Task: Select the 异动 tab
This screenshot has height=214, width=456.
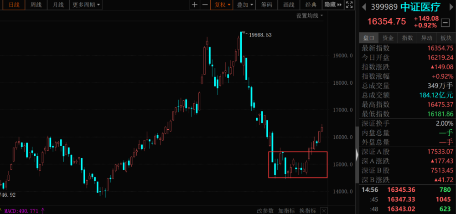Action: pyautogui.click(x=427, y=38)
